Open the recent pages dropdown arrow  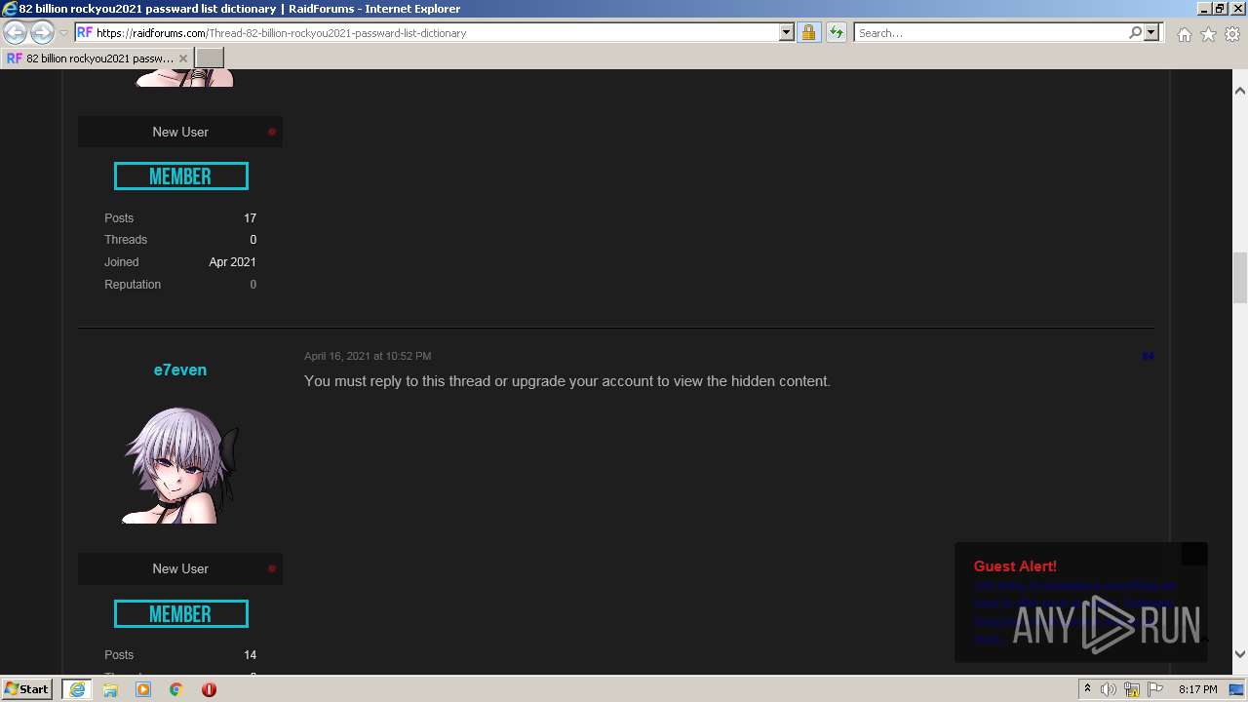point(63,33)
